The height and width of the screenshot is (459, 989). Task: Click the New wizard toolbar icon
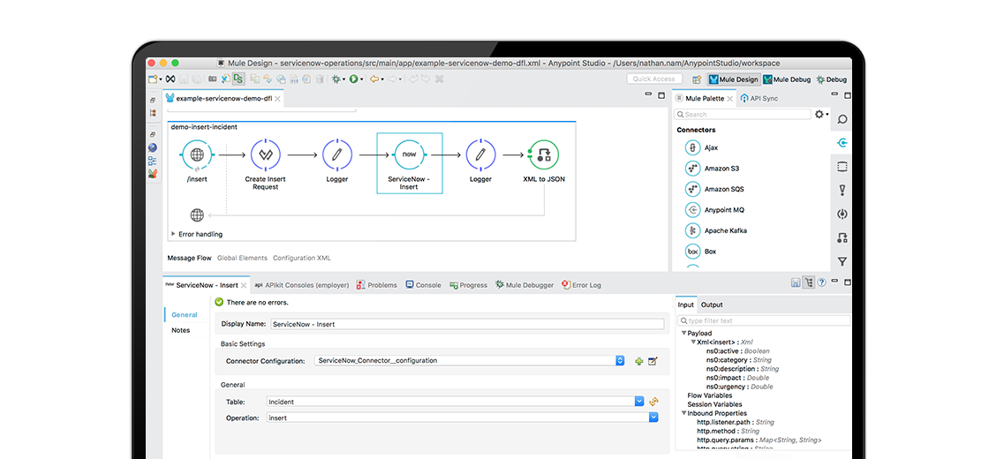coord(152,79)
